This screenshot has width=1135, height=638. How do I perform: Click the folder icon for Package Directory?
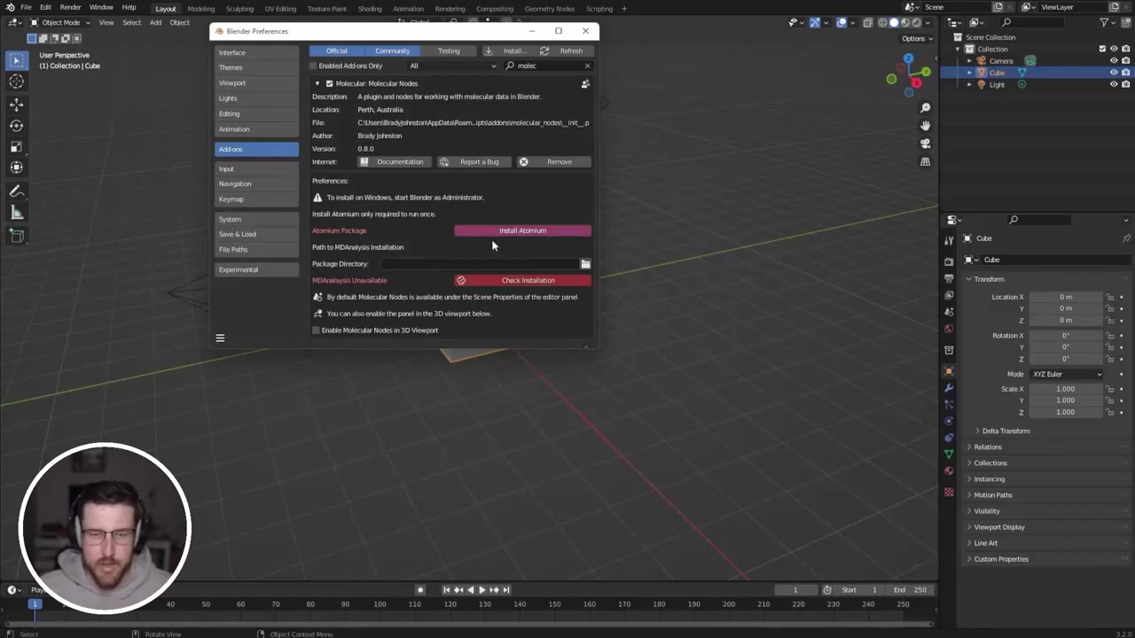click(x=585, y=264)
